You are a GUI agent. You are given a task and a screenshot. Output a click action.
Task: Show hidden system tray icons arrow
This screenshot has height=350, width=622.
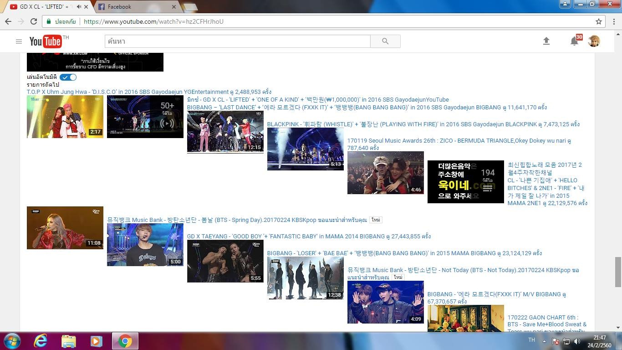coord(544,341)
